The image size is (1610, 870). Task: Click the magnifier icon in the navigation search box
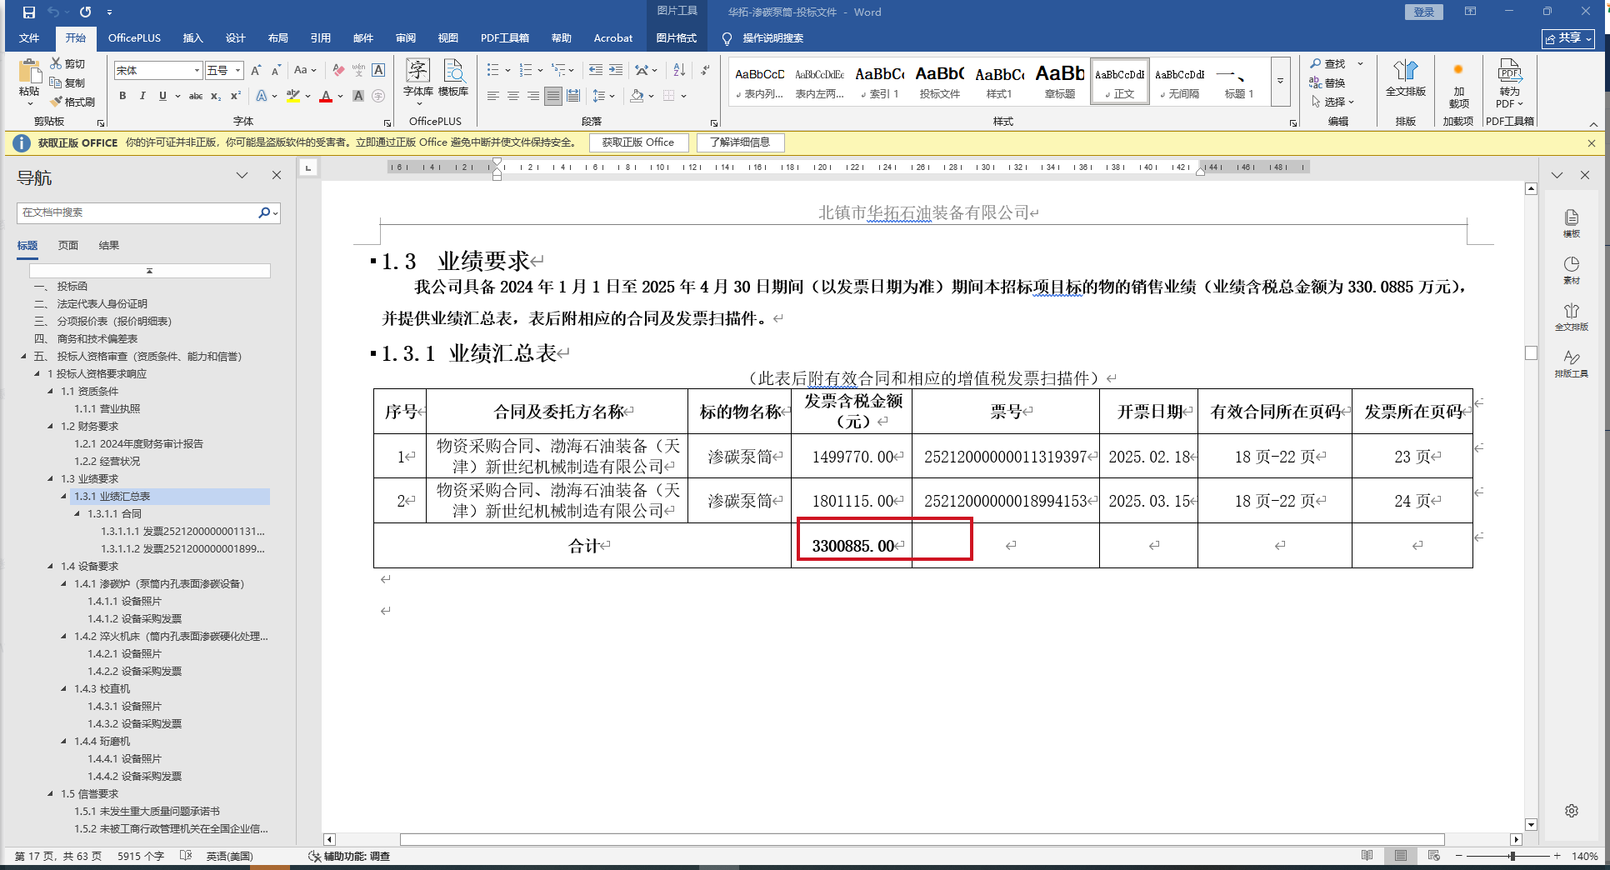(x=264, y=212)
